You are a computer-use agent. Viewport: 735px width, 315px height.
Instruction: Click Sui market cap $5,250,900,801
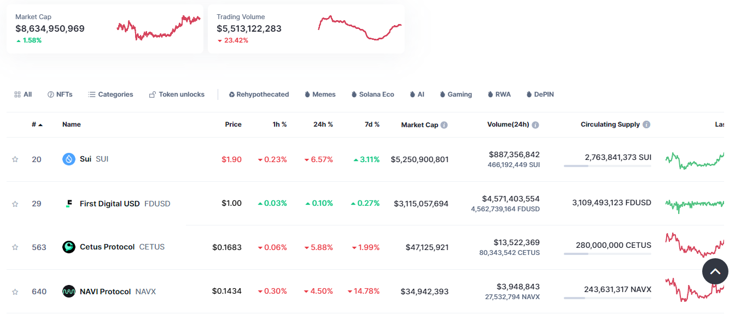pos(419,159)
